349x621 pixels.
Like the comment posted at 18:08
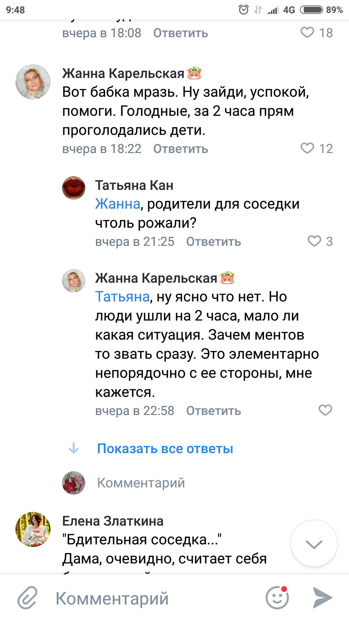pos(307,33)
